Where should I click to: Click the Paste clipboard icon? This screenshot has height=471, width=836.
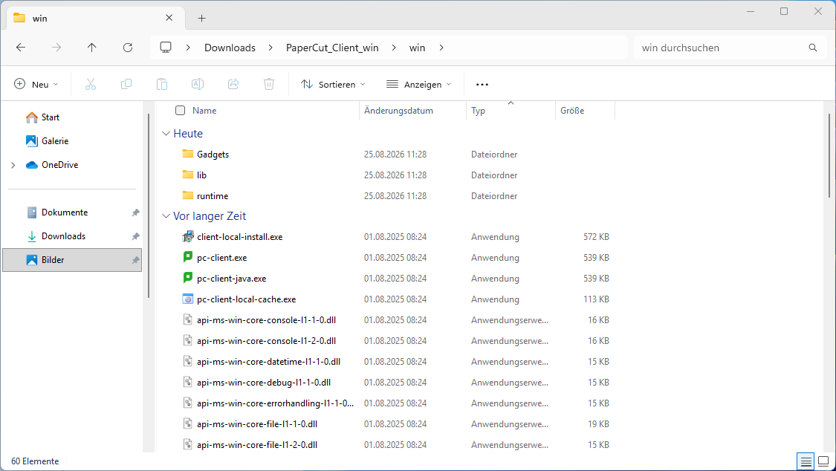162,84
